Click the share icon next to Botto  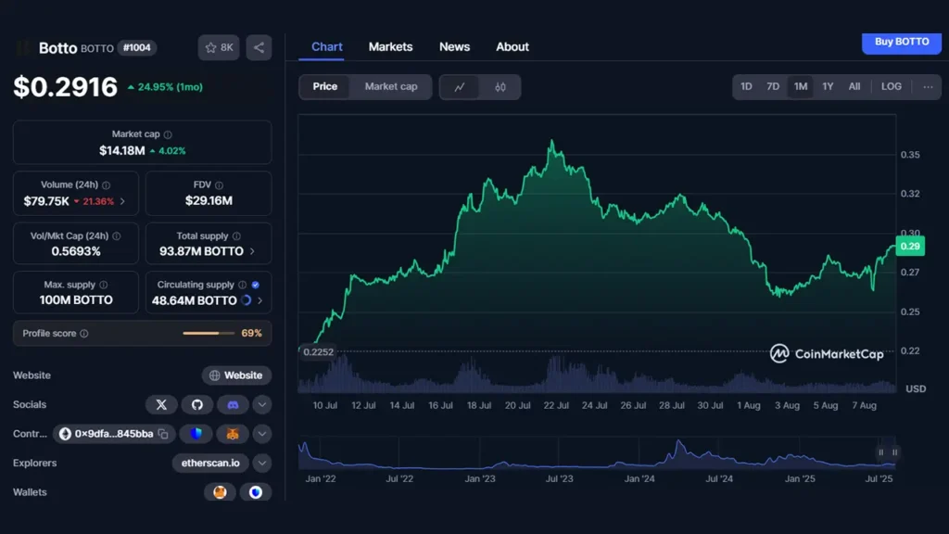pyautogui.click(x=259, y=48)
